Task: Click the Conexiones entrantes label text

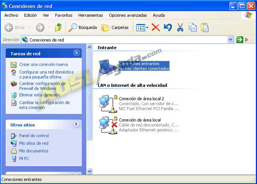Action: pos(139,64)
